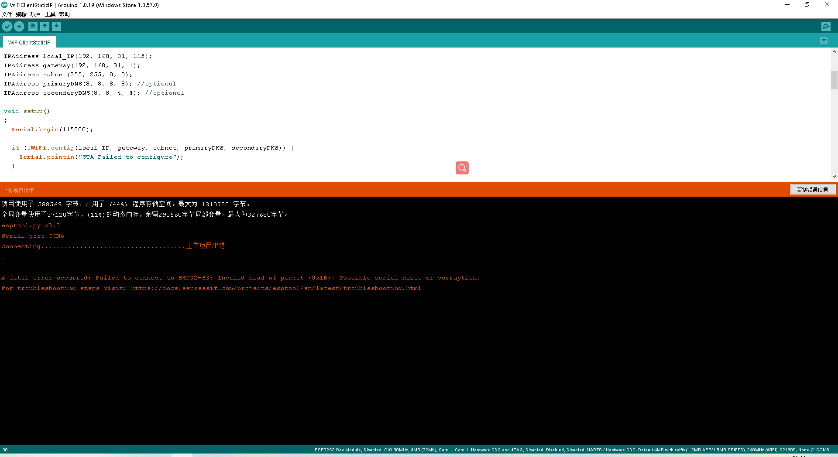The height and width of the screenshot is (457, 838).
Task: Select the WiFiClientStaticIP tab
Action: pos(29,42)
